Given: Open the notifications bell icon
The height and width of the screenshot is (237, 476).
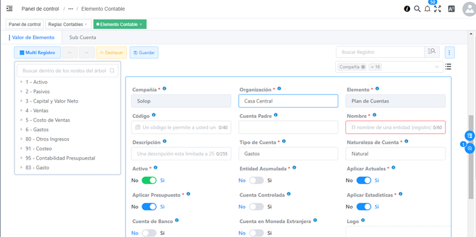Looking at the screenshot, I should point(427,9).
